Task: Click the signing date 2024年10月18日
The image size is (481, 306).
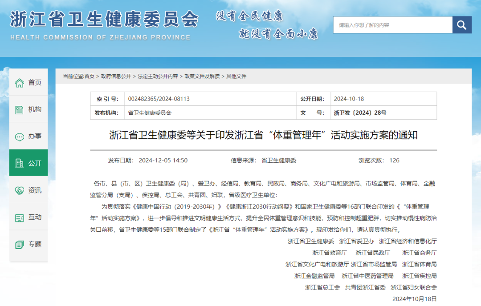Action: point(415,299)
